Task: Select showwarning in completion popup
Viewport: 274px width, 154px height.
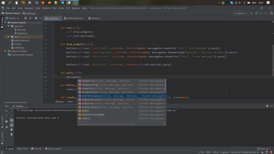Action: pyautogui.click(x=122, y=85)
